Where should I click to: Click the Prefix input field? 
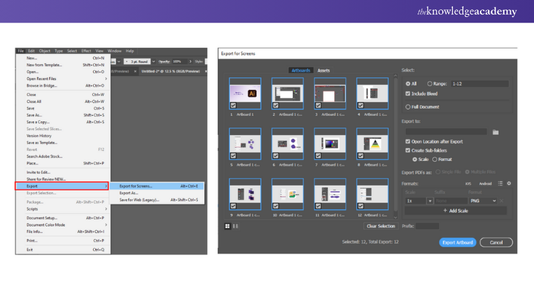[x=427, y=226]
